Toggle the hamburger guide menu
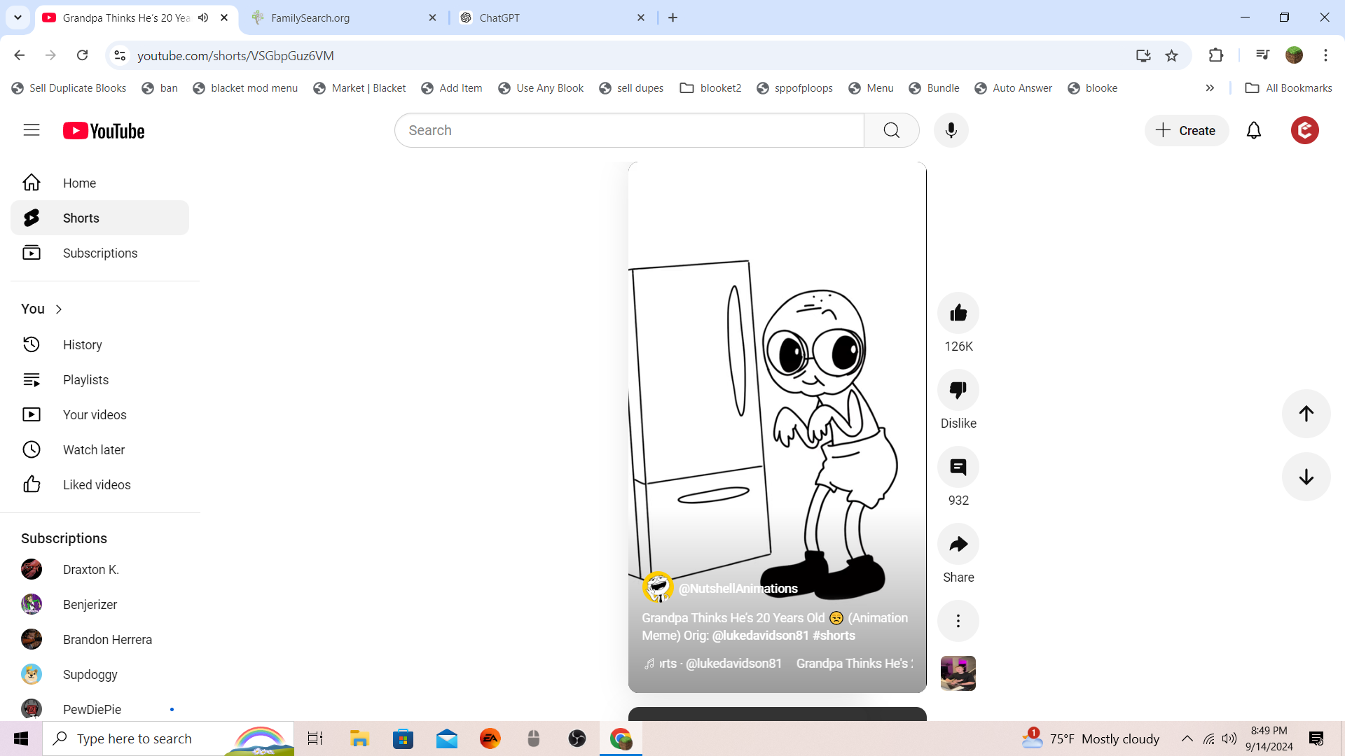This screenshot has width=1345, height=756. click(32, 130)
